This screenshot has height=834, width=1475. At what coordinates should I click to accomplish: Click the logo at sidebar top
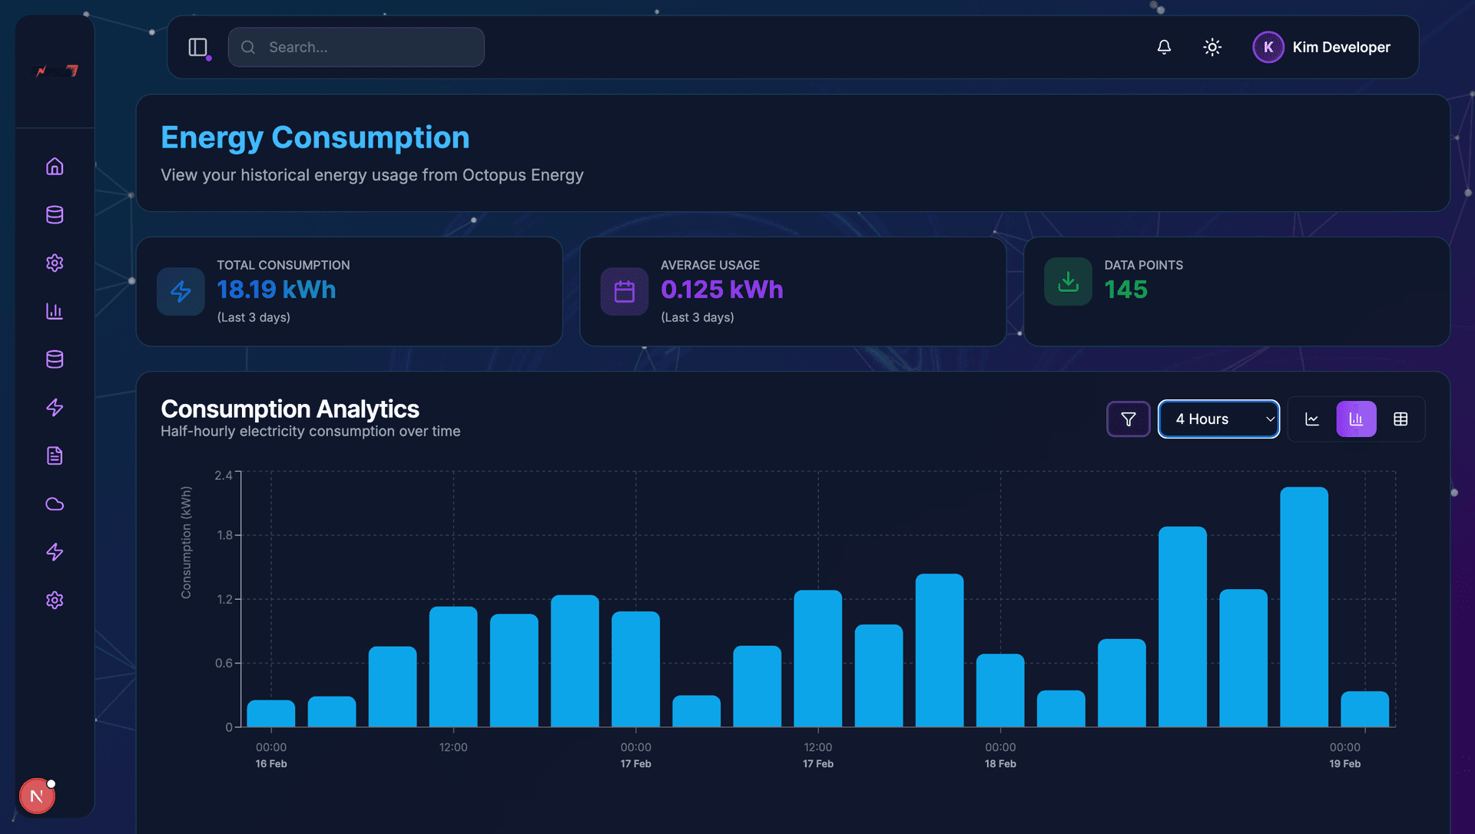coord(55,71)
